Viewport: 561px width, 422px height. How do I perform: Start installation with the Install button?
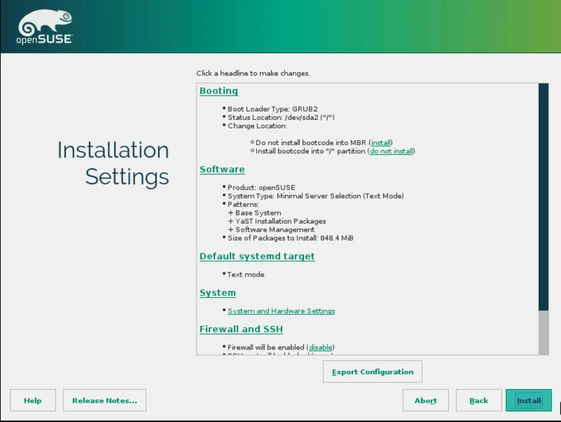tap(529, 401)
